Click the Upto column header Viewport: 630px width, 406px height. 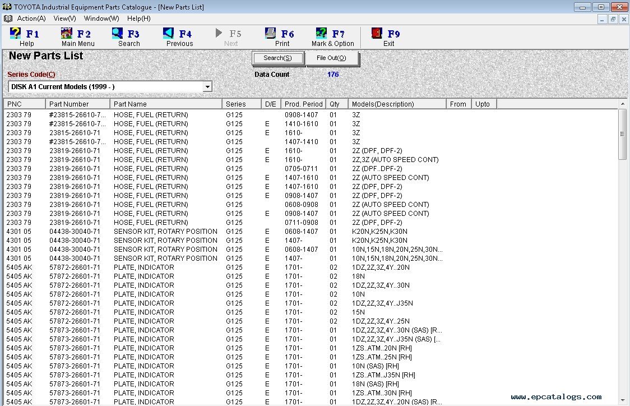point(484,104)
